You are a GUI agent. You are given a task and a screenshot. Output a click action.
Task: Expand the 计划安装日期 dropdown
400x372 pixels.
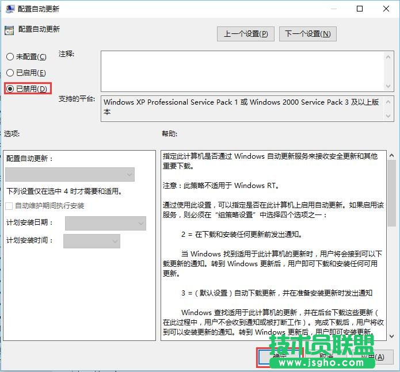(105, 223)
